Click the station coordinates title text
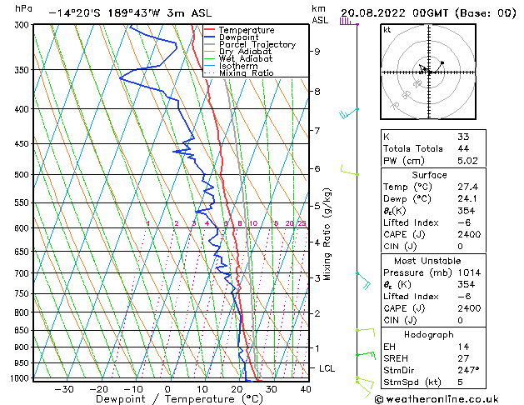The image size is (524, 405). [130, 13]
